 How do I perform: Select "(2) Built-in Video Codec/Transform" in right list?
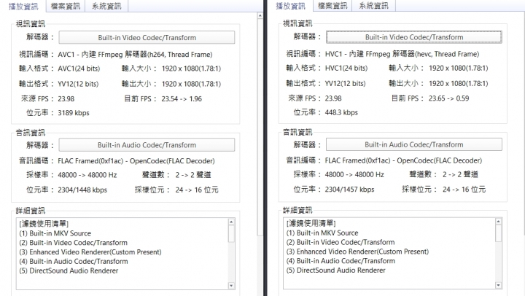coord(341,243)
